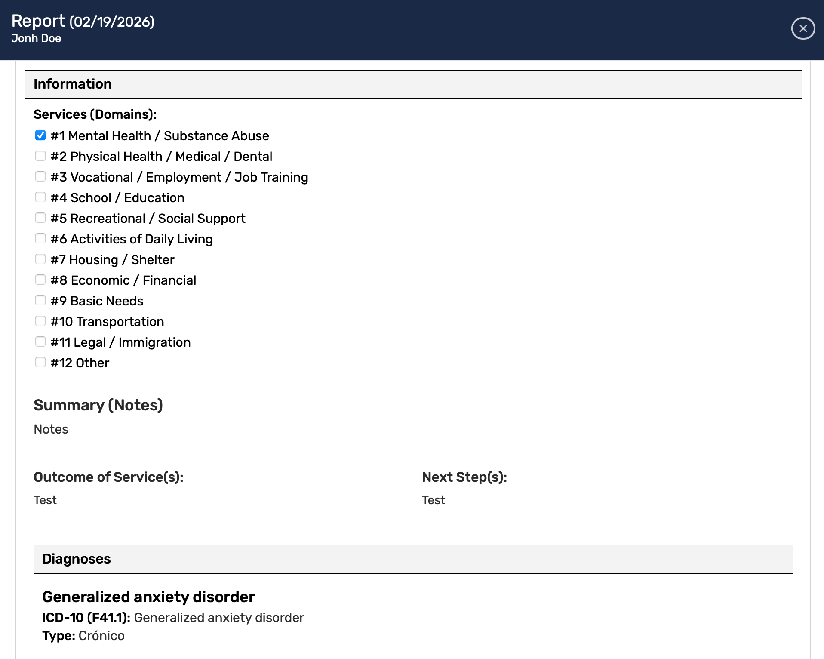Select #5 Recreational / Social Support checkbox
The height and width of the screenshot is (659, 824).
coord(40,218)
